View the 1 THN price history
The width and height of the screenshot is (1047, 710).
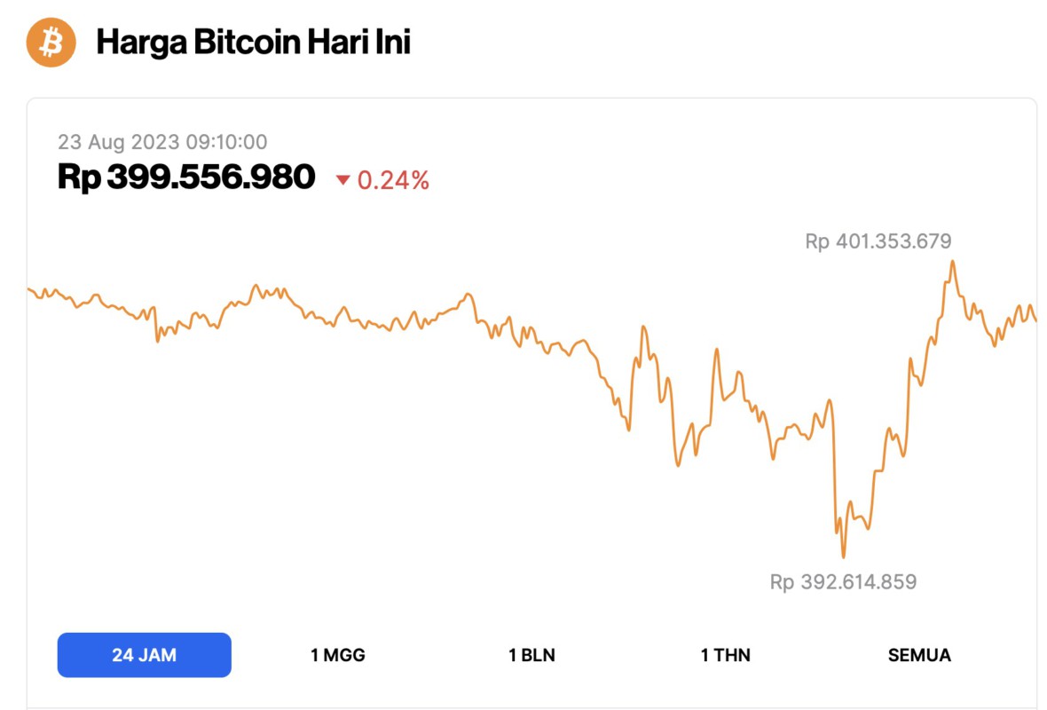coord(728,654)
